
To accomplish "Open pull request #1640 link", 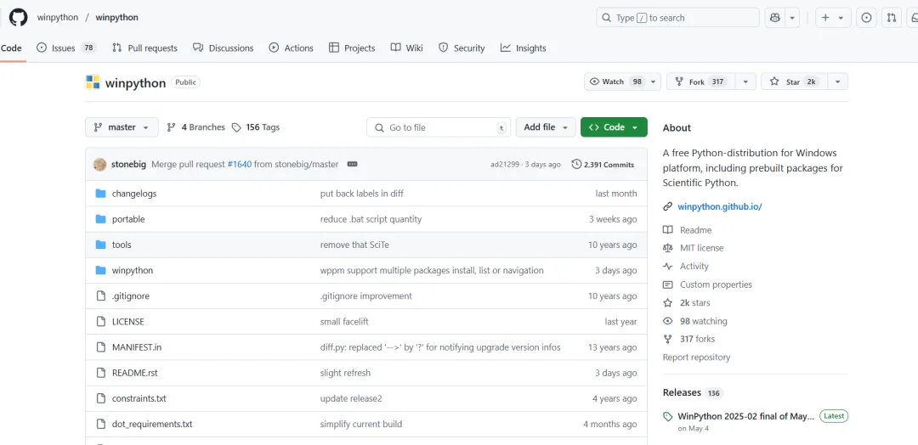I will tap(240, 164).
